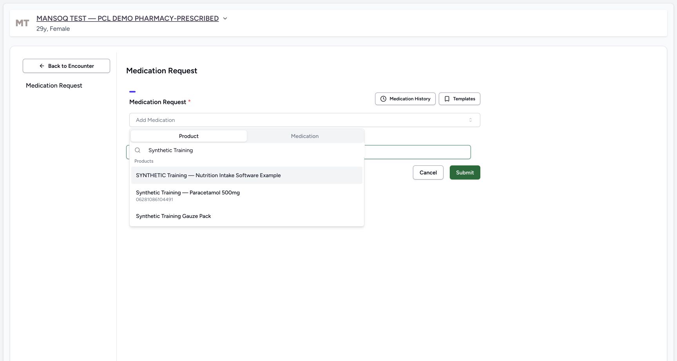This screenshot has height=361, width=677.
Task: Click the search magnifier icon in dropdown
Action: point(138,150)
